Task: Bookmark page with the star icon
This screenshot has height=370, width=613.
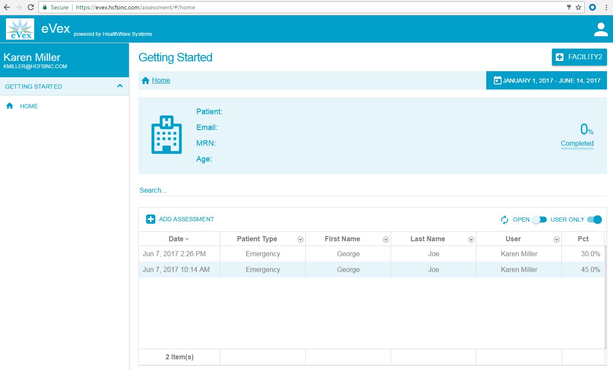Action: click(x=578, y=7)
